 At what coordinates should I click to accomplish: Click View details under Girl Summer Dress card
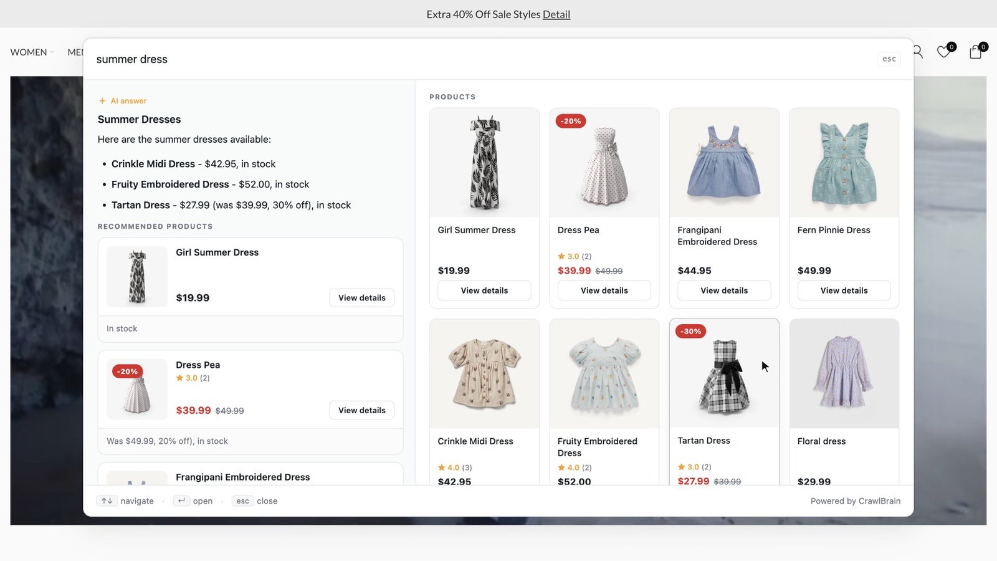click(484, 290)
